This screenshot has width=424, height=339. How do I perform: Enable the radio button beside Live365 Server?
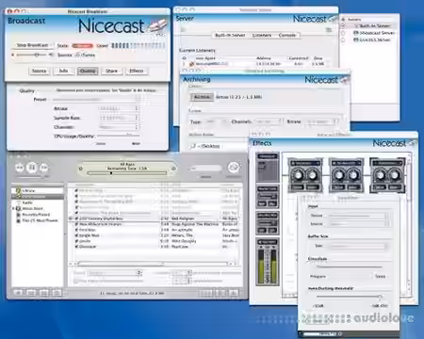click(343, 40)
